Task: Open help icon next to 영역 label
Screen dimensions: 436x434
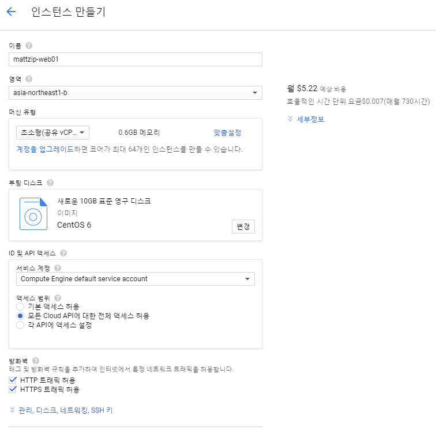Action: coord(29,79)
